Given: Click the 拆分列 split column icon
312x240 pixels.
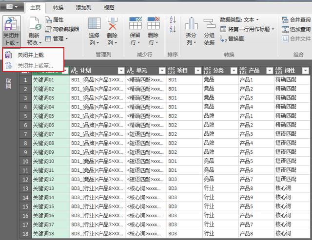Looking at the screenshot, I should point(191,24).
